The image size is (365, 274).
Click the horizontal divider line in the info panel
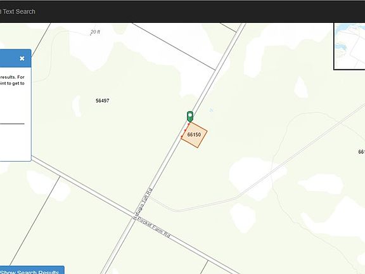pos(12,124)
